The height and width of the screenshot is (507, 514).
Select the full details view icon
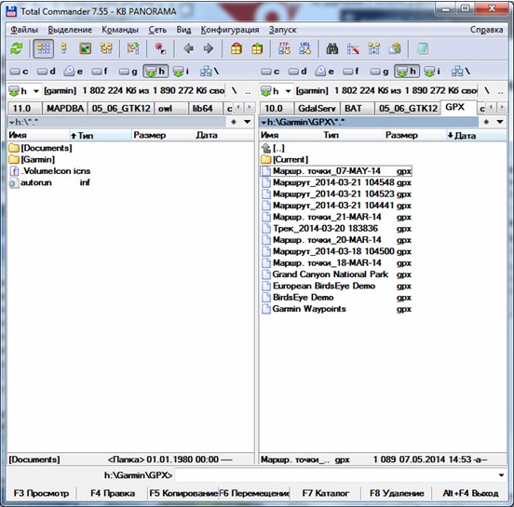point(64,48)
